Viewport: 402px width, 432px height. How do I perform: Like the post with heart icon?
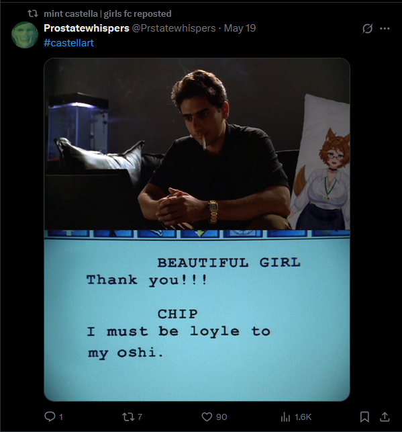pyautogui.click(x=207, y=417)
